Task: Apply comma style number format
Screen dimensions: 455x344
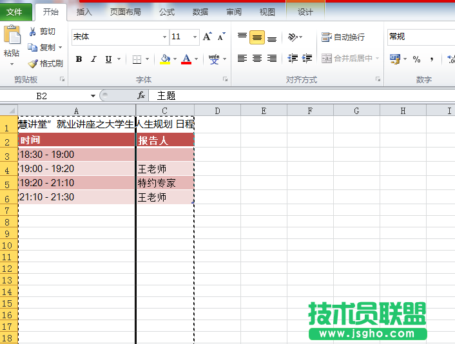Action: coord(432,59)
